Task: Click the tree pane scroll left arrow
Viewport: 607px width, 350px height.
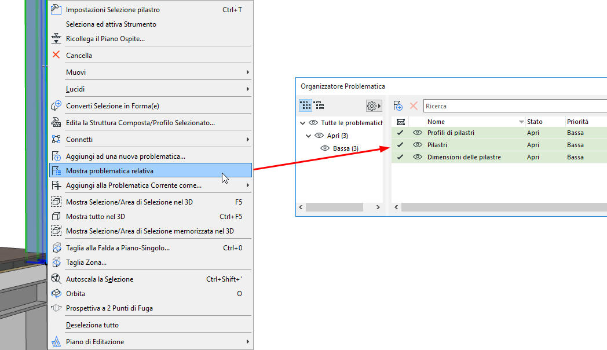Action: (301, 207)
